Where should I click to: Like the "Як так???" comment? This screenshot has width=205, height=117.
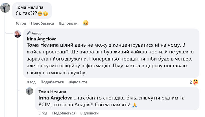tap(42, 23)
